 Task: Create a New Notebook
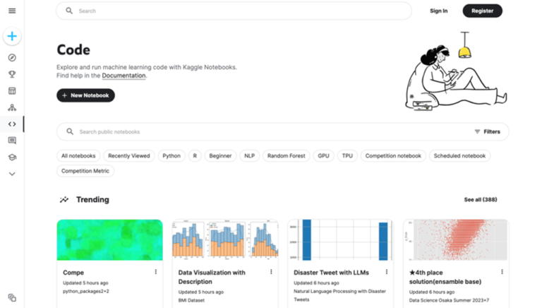pyautogui.click(x=85, y=95)
